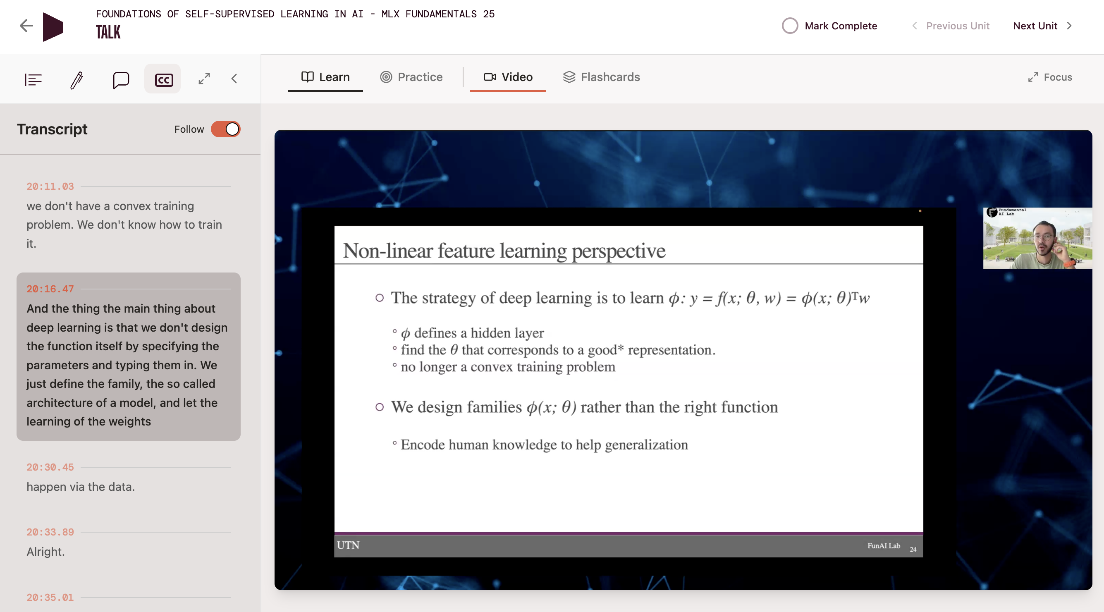The image size is (1104, 612).
Task: Go to the Learn section
Action: (325, 77)
